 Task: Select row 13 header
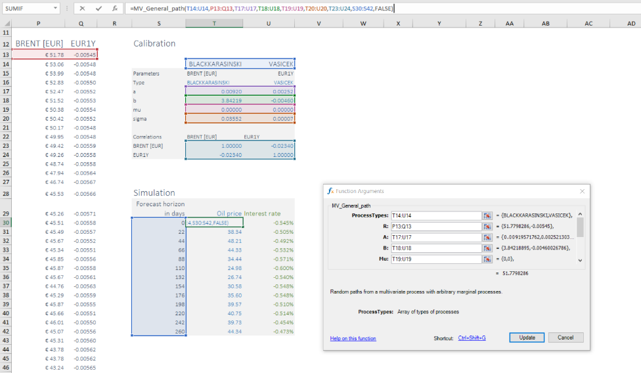click(x=6, y=55)
